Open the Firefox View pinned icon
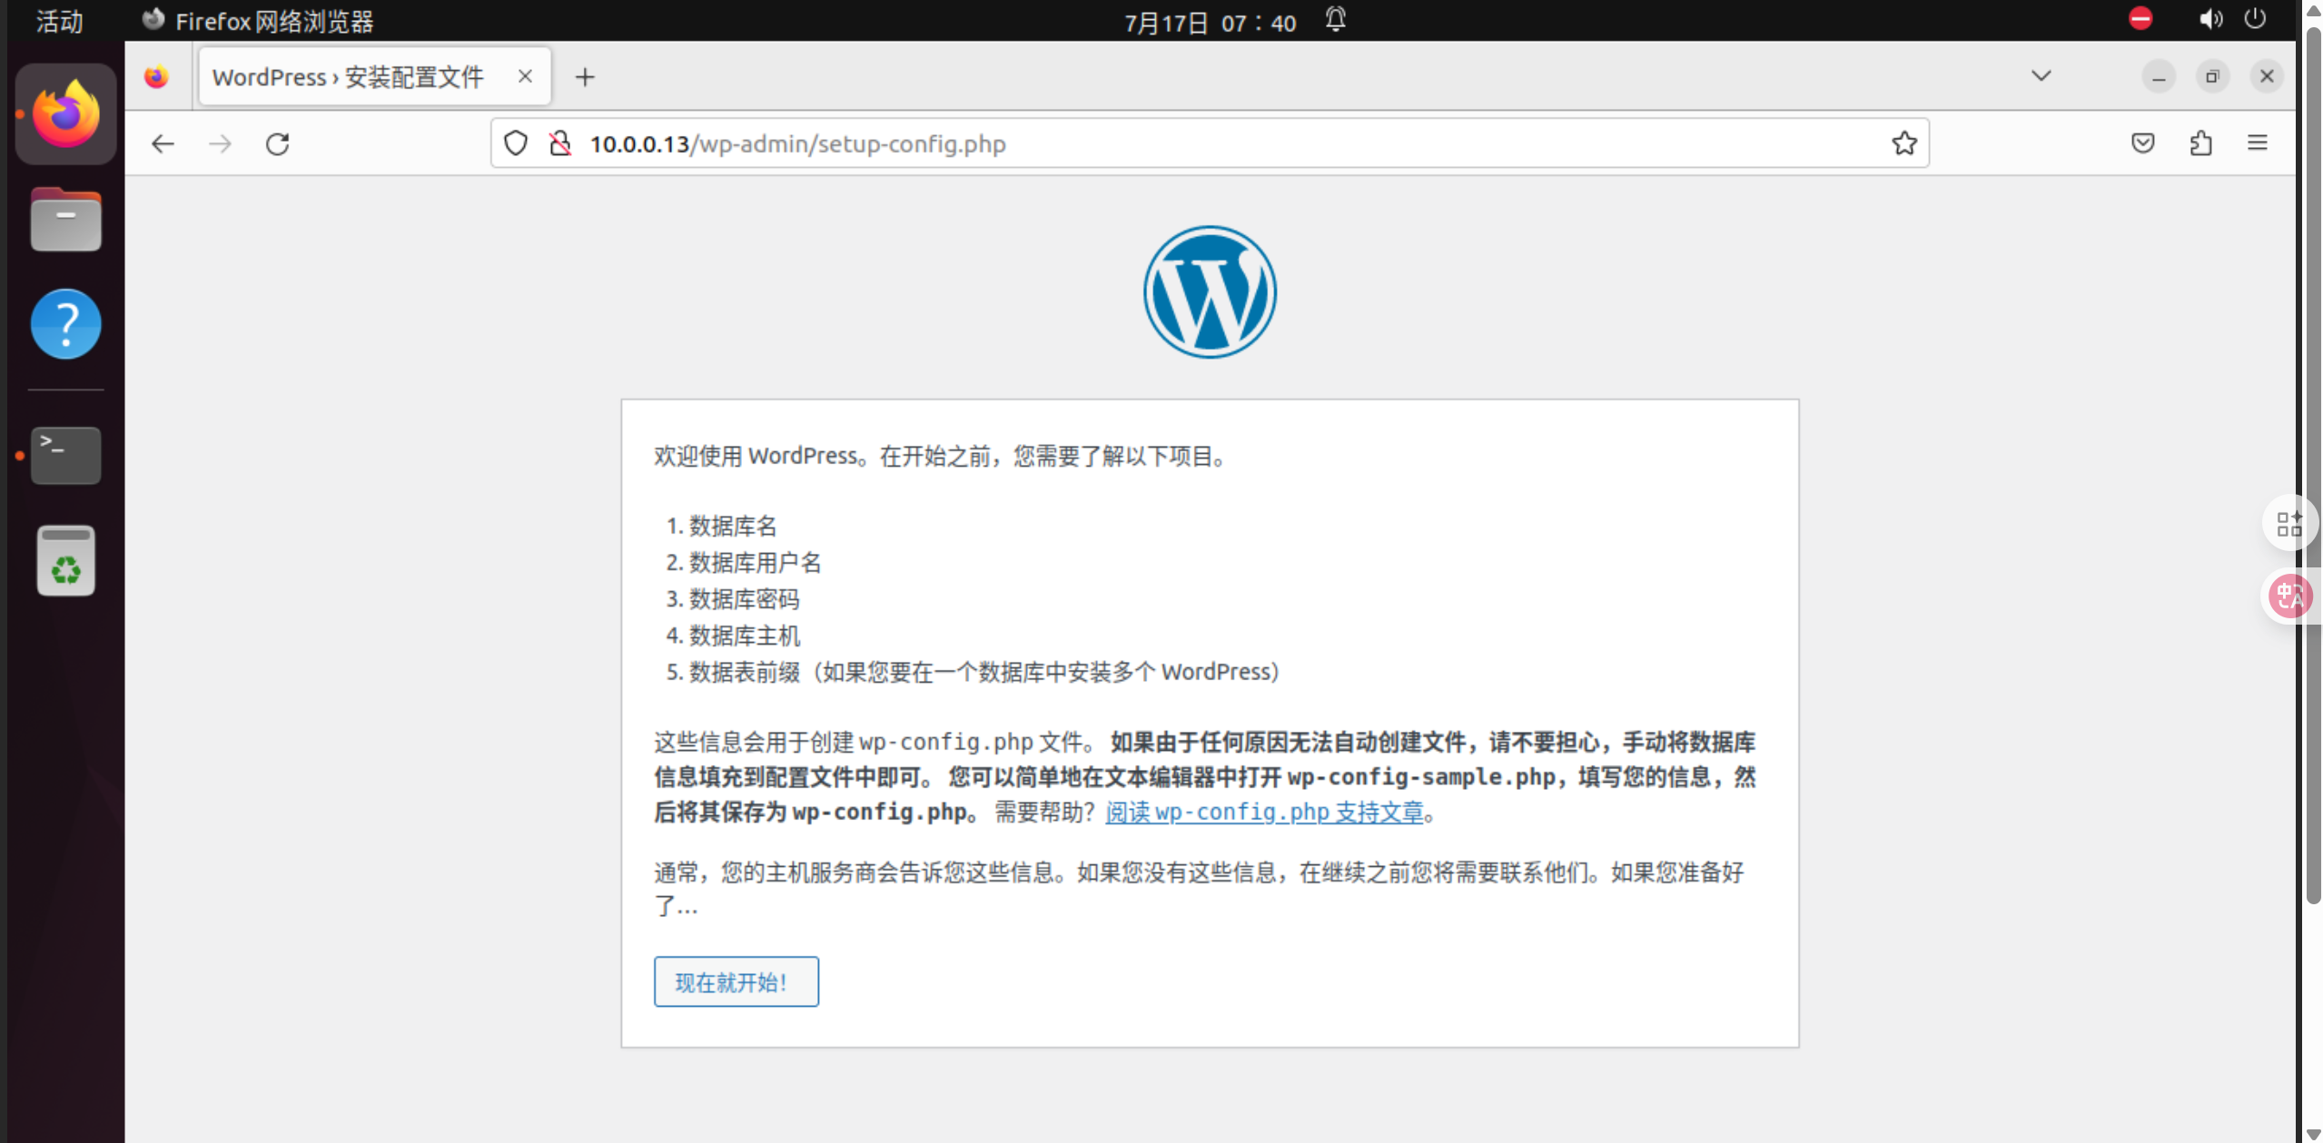This screenshot has width=2323, height=1143. click(156, 77)
